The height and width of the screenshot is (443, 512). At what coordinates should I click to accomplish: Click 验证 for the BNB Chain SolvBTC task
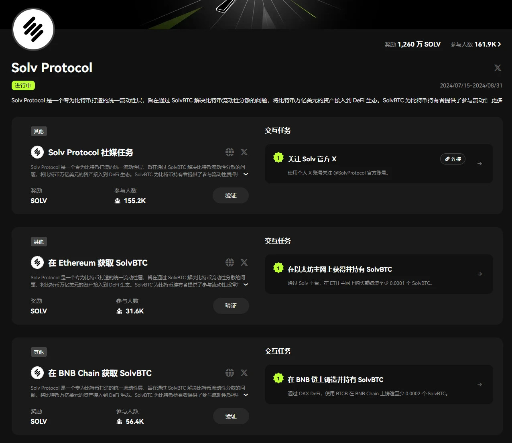click(x=231, y=416)
